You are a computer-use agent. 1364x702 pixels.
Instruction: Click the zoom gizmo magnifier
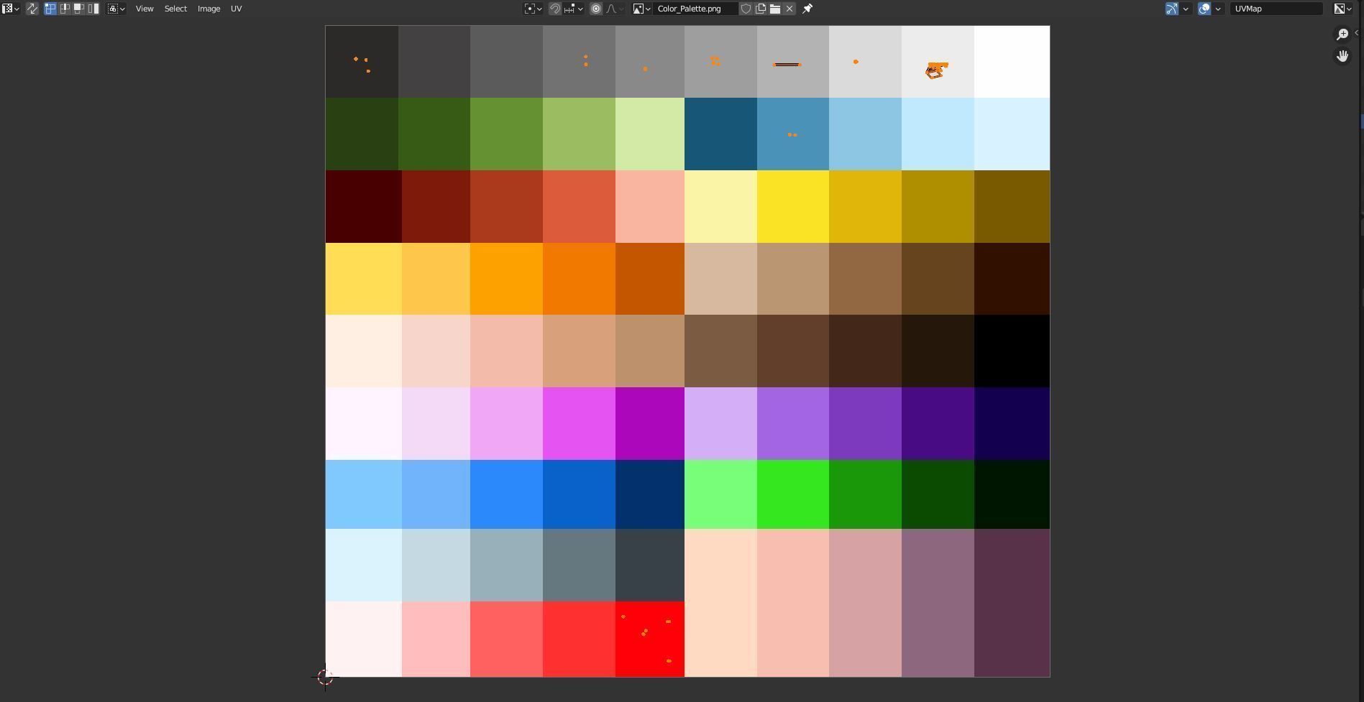[x=1342, y=34]
